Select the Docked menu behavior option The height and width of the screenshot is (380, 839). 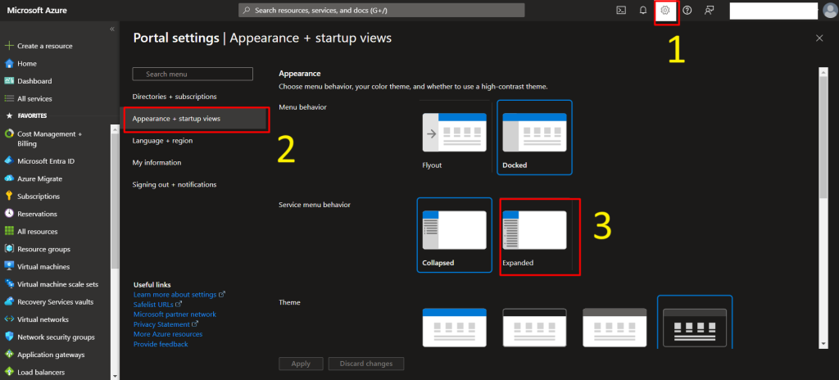pyautogui.click(x=534, y=137)
